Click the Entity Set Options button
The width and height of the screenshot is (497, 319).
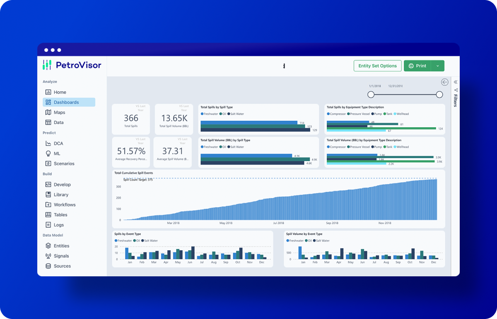pyautogui.click(x=377, y=66)
